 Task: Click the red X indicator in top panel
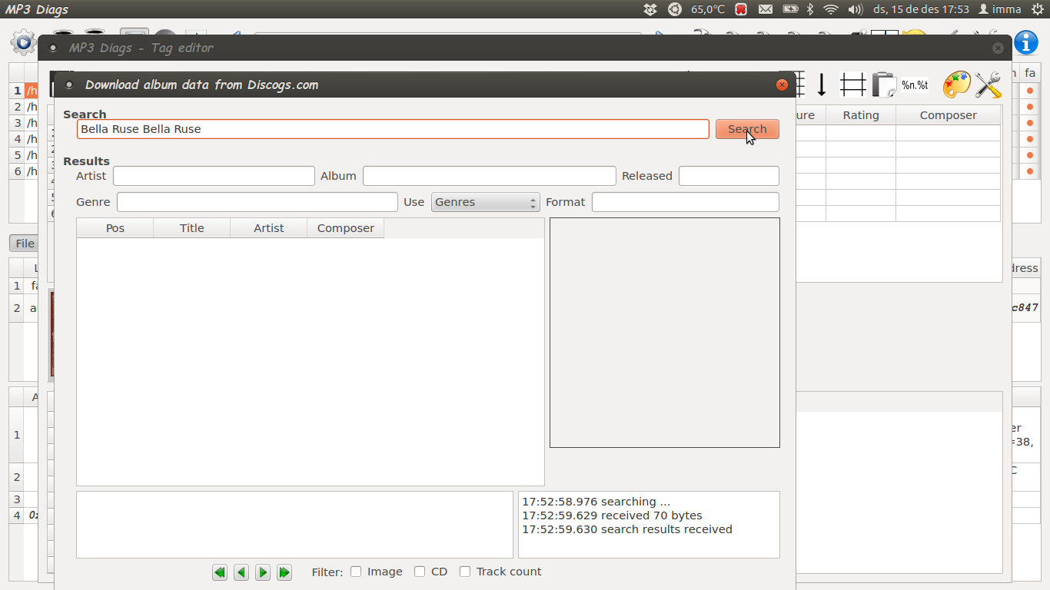point(741,9)
